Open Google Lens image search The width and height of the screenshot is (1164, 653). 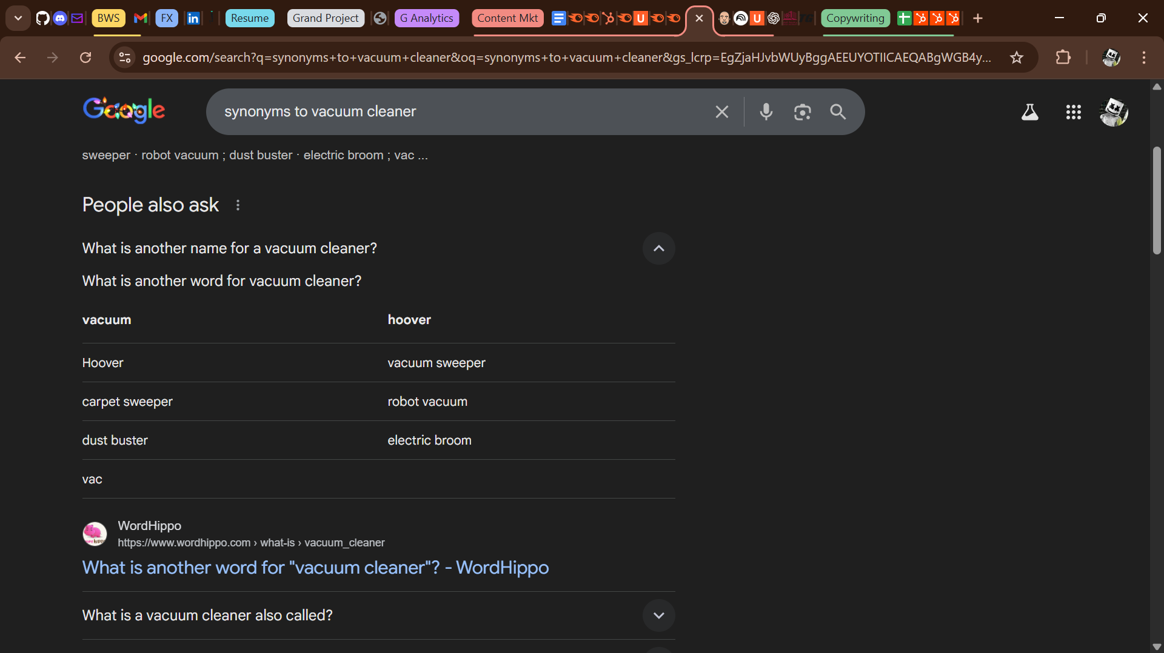click(802, 111)
